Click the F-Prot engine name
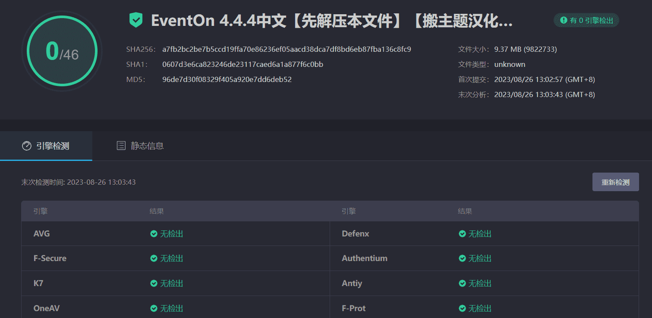This screenshot has width=652, height=318. tap(354, 309)
